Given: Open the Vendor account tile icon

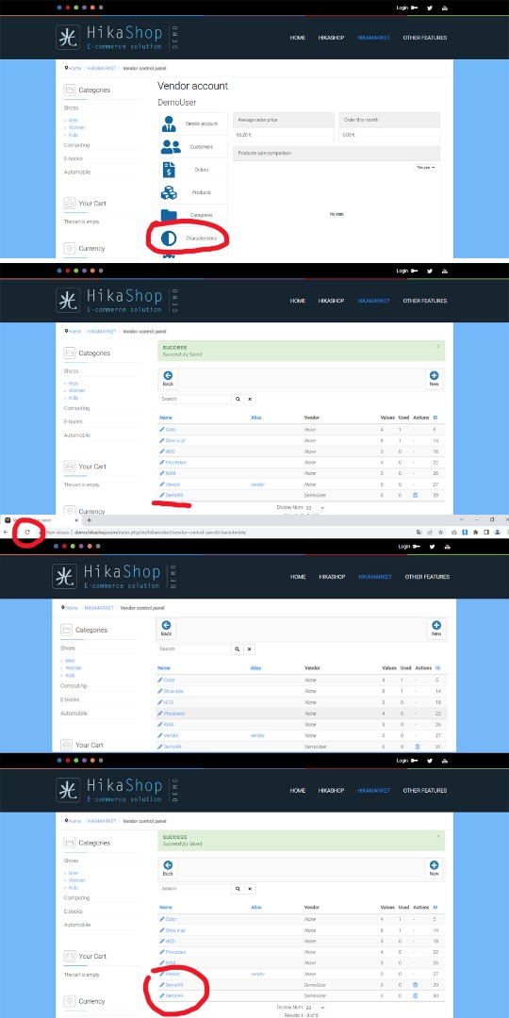Looking at the screenshot, I should [169, 123].
